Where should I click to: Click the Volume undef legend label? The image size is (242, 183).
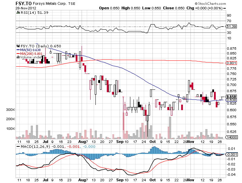(31, 57)
